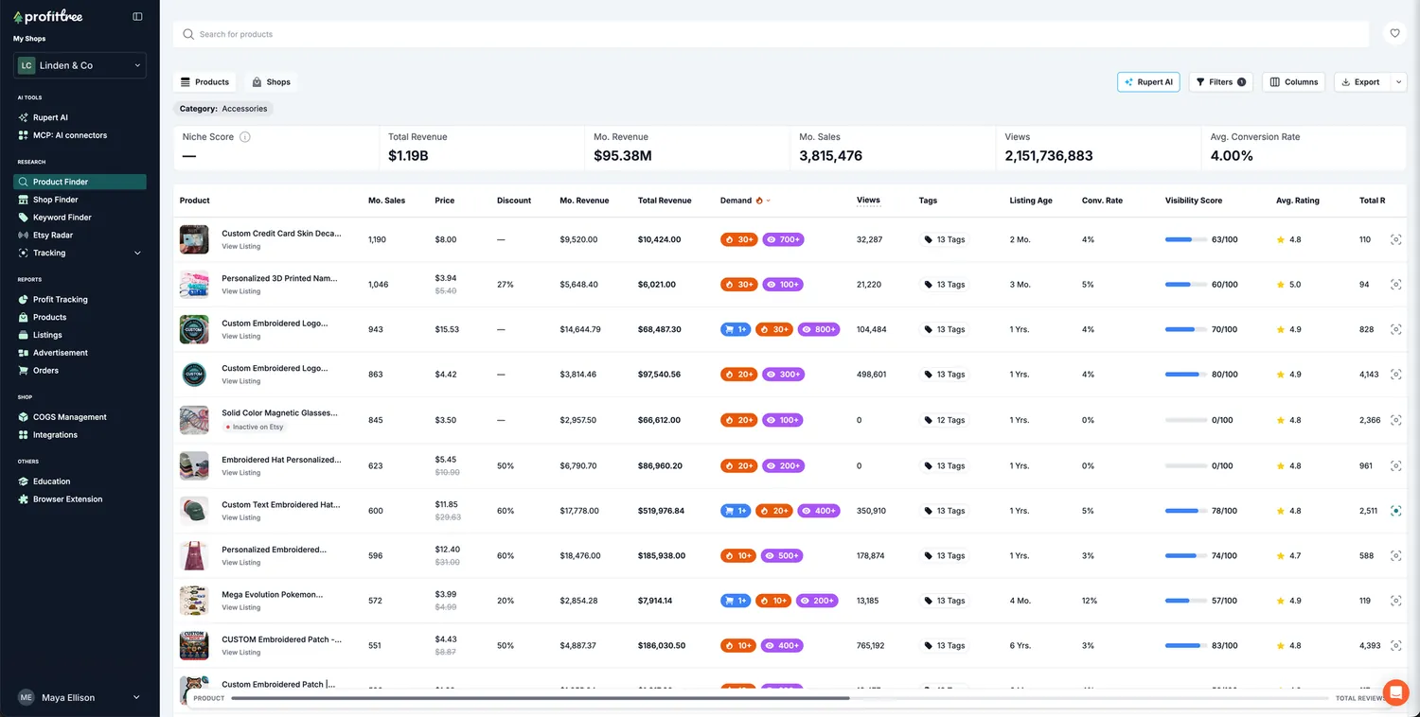1420x717 pixels.
Task: Expand the Linden & Co shop selector
Action: [x=80, y=65]
